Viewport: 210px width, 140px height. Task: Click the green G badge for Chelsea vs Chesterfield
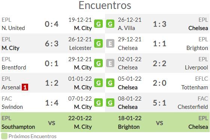(110, 103)
